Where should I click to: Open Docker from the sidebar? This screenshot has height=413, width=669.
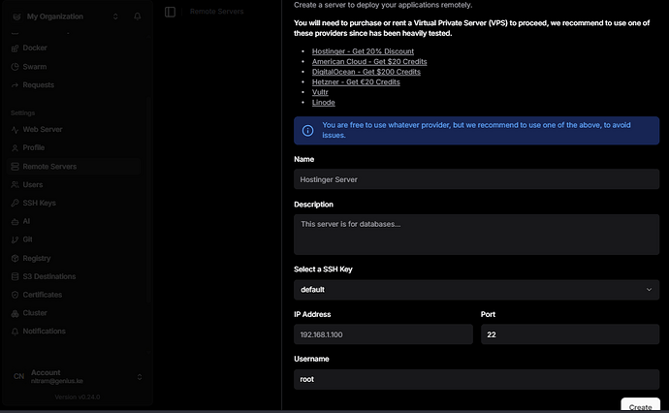click(35, 48)
